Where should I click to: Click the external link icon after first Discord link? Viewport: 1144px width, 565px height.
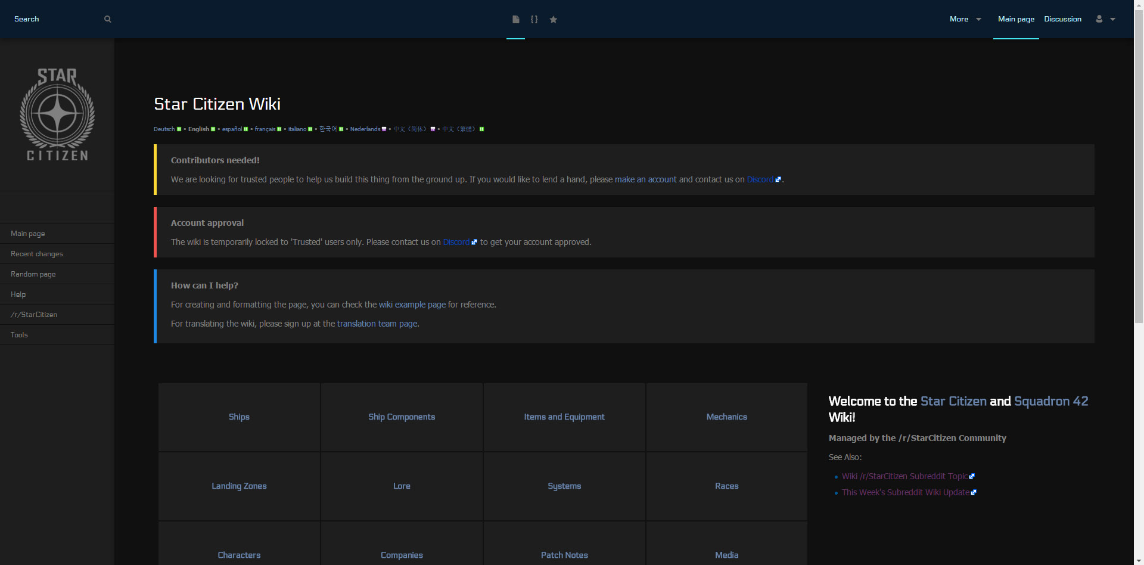pyautogui.click(x=778, y=179)
